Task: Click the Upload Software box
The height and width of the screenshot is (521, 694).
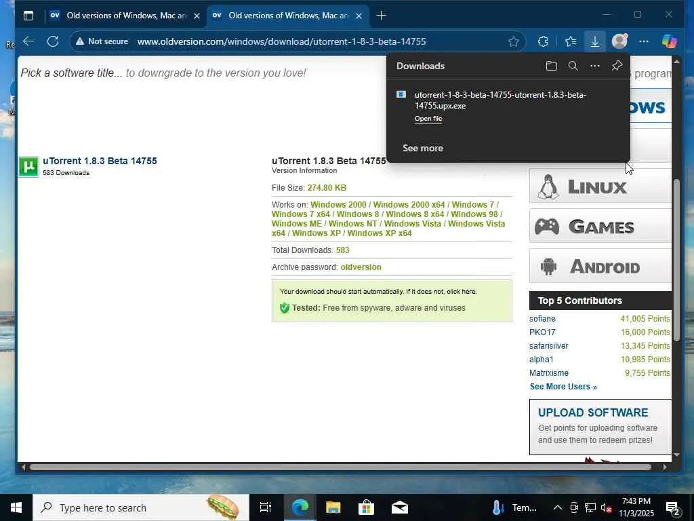Action: (x=600, y=427)
